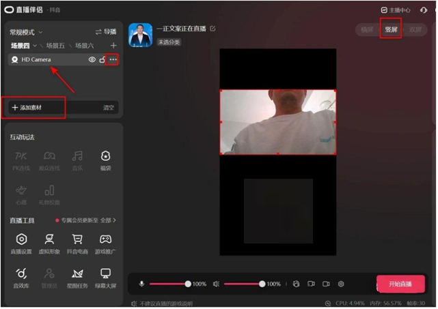The height and width of the screenshot is (309, 438).
Task: Expand the 场景四 scene dropdown arrow
Action: point(33,46)
